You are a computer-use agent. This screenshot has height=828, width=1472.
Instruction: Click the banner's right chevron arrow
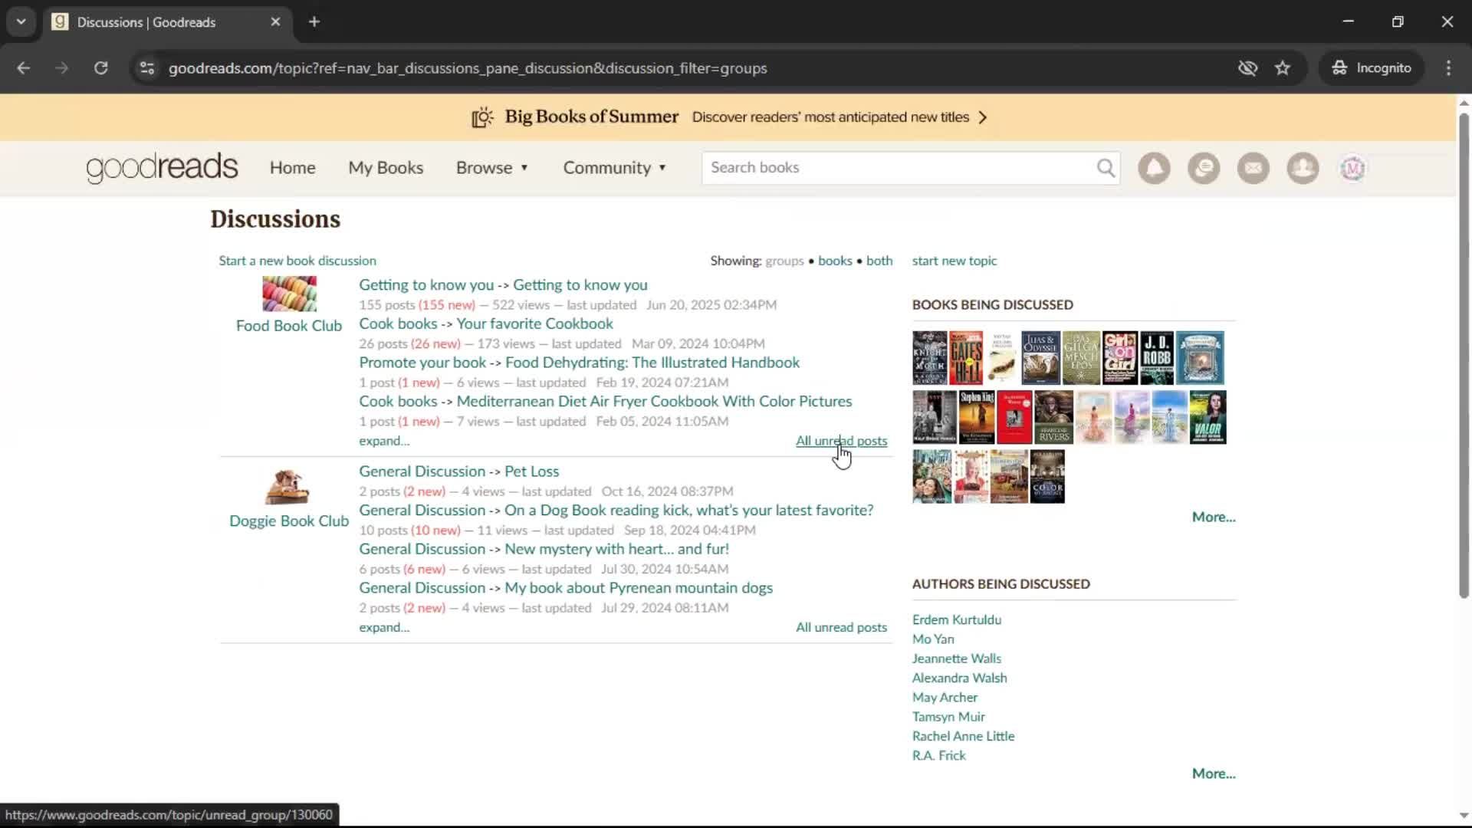click(x=983, y=117)
